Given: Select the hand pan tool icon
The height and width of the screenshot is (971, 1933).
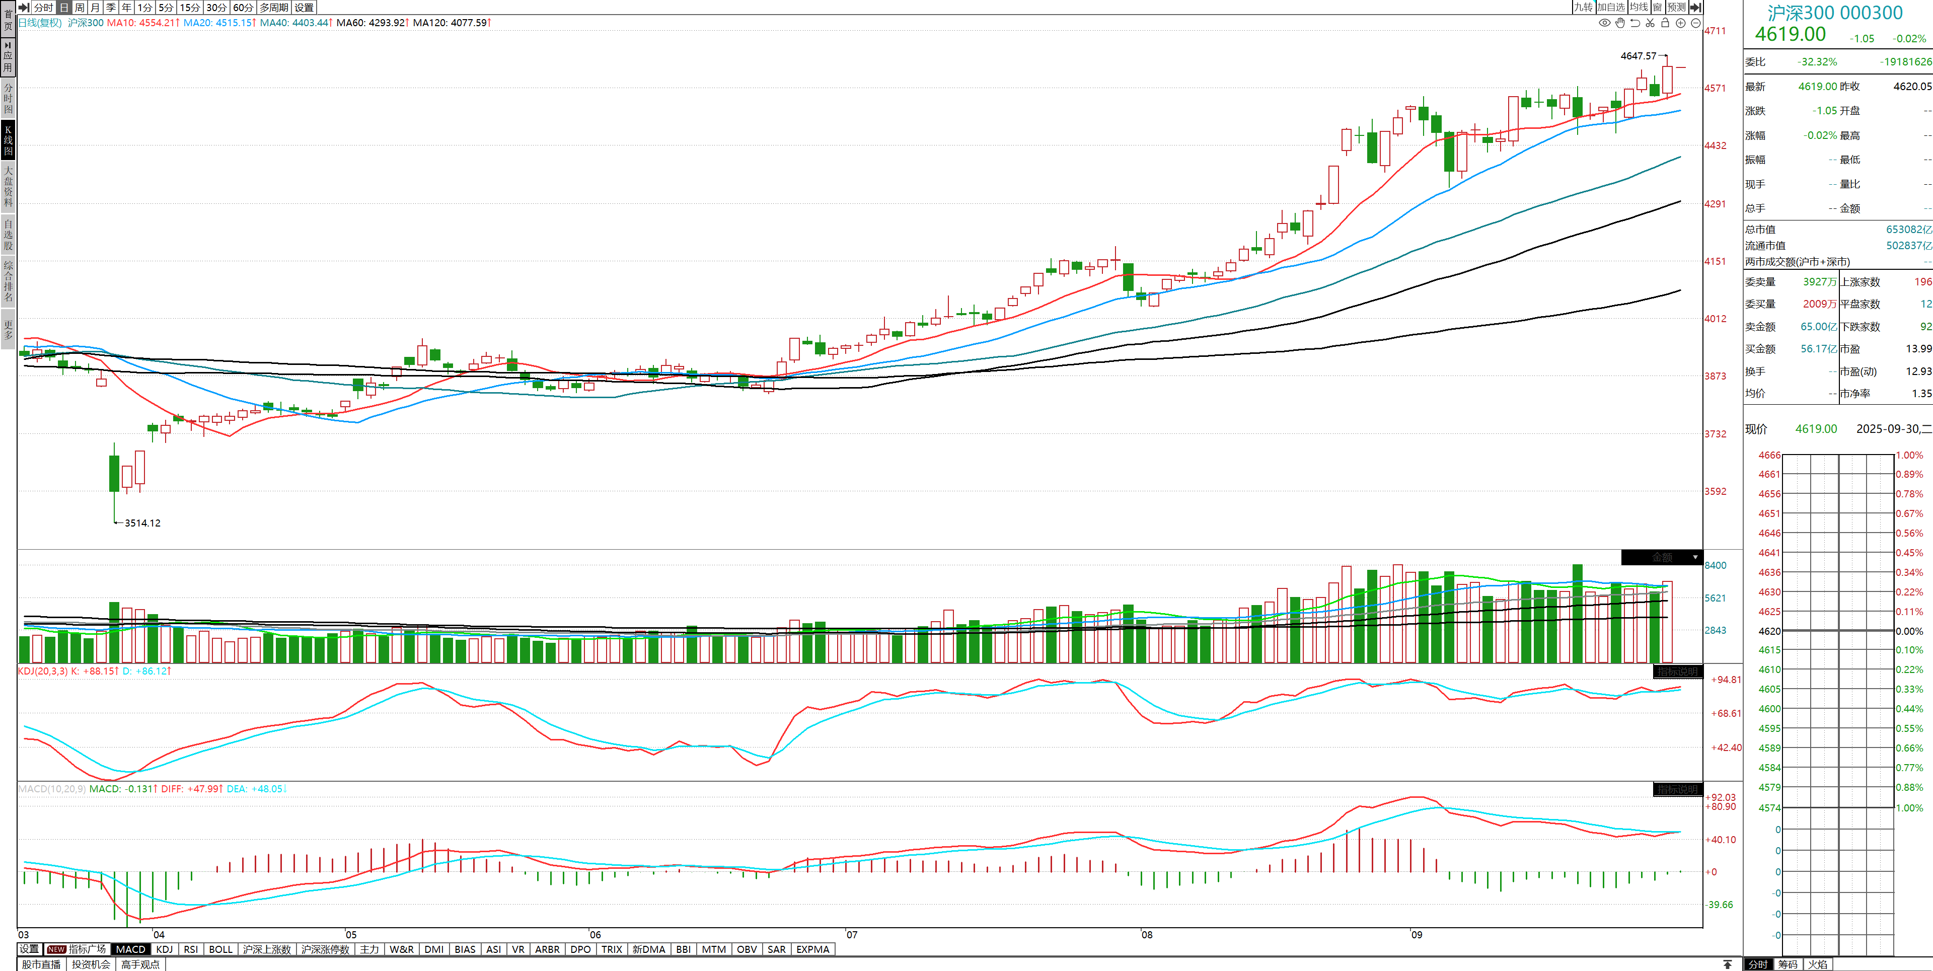Looking at the screenshot, I should click(1620, 23).
